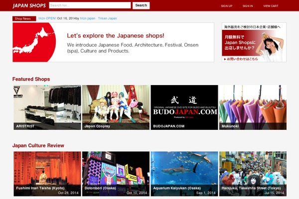Click the Shop News label
This screenshot has height=199, width=299.
point(24,18)
